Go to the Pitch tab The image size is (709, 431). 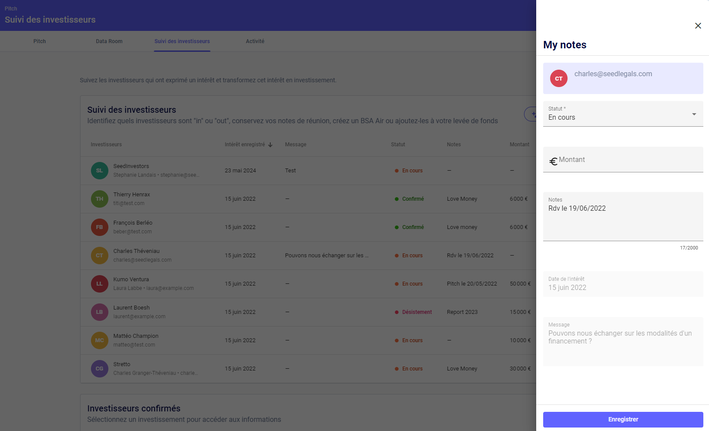40,41
